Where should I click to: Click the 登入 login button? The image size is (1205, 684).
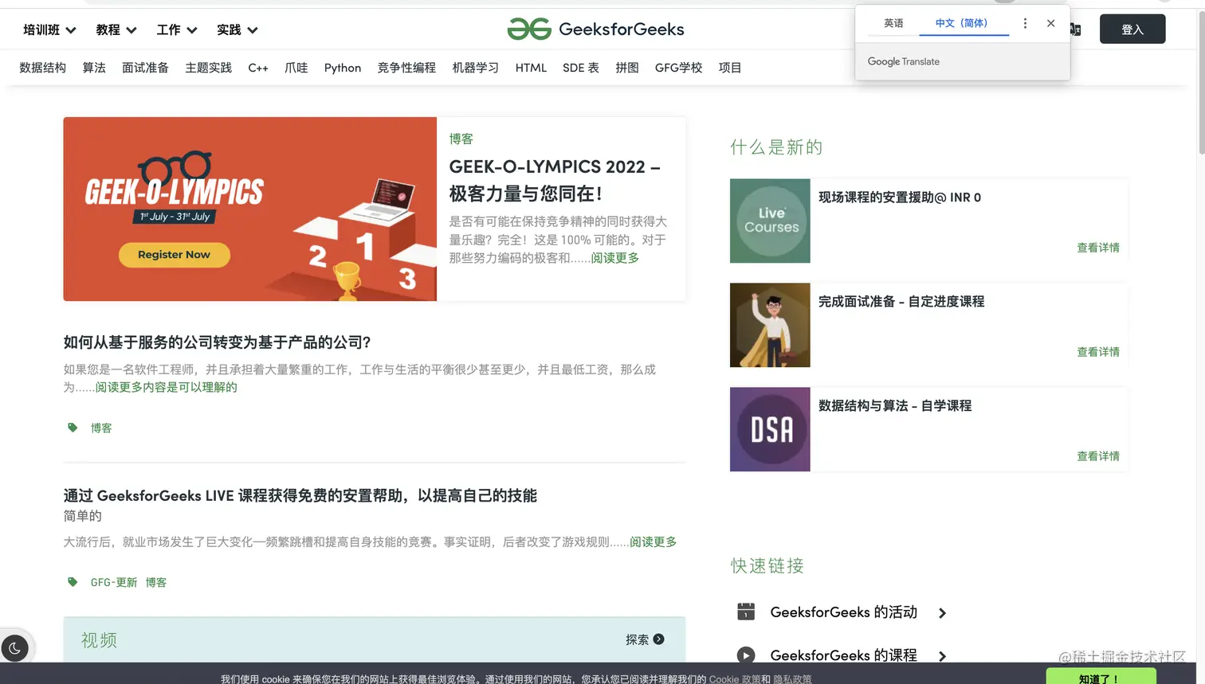coord(1132,29)
